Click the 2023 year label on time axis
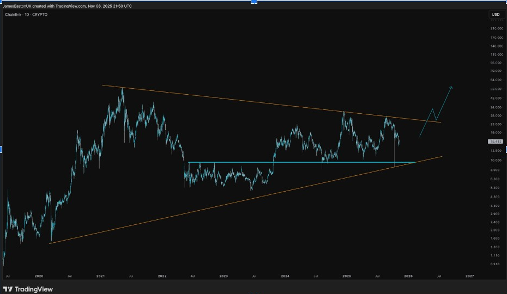Screen dimensions: 507x294 pos(224,276)
